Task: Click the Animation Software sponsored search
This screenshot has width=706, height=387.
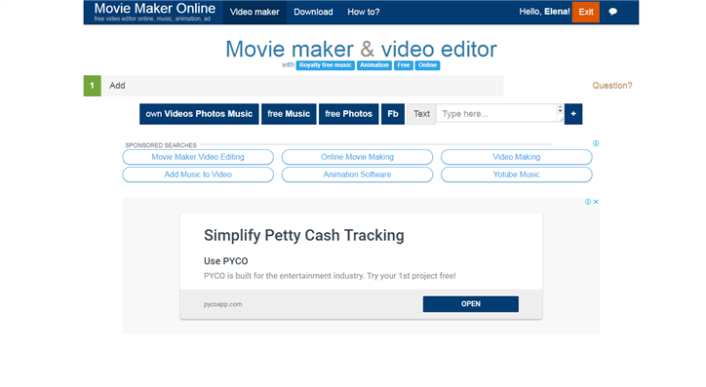Action: (x=357, y=174)
